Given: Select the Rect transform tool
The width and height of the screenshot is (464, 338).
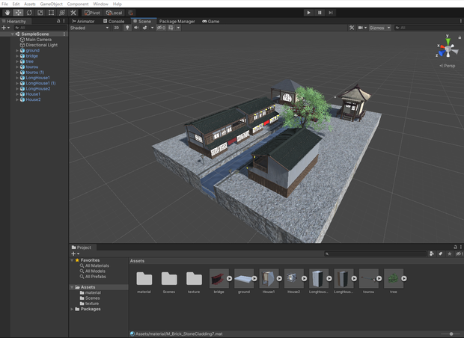Looking at the screenshot, I should tap(51, 13).
